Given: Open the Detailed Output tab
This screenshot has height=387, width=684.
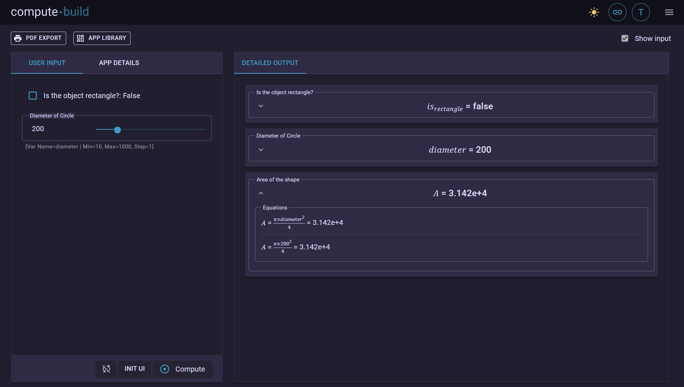Looking at the screenshot, I should pyautogui.click(x=270, y=63).
